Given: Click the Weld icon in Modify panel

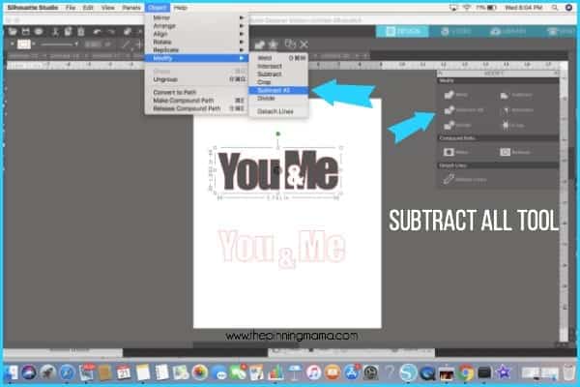Looking at the screenshot, I should coord(449,95).
